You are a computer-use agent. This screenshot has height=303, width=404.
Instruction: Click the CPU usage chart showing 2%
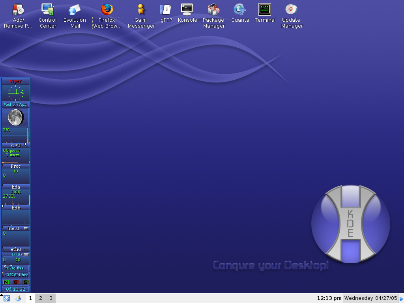pos(16,135)
